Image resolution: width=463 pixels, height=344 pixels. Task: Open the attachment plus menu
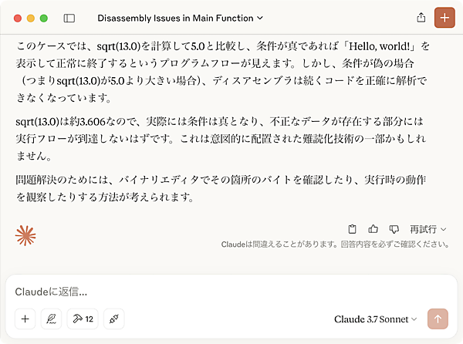coord(25,319)
